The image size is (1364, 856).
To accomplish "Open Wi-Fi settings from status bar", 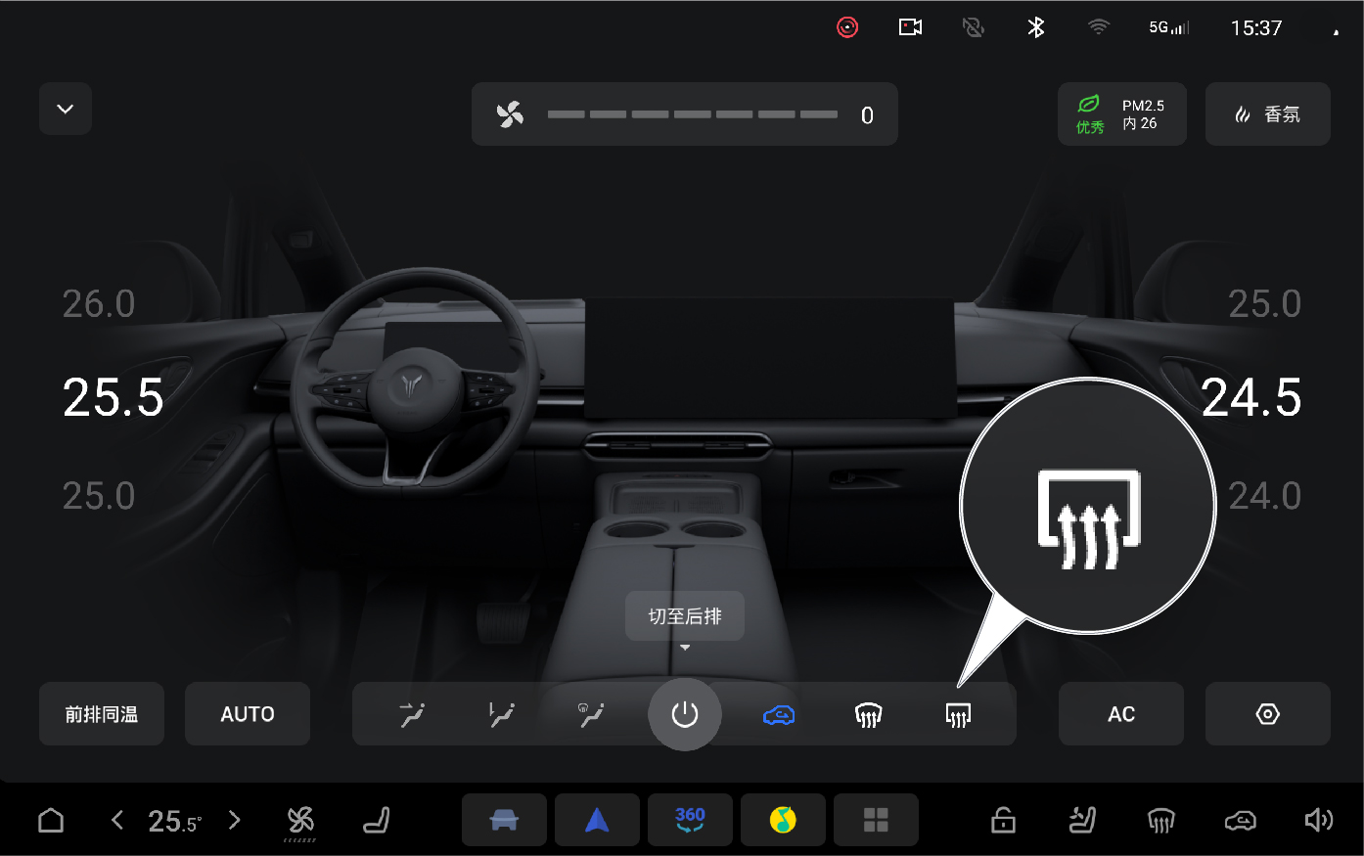I will coord(1099,27).
